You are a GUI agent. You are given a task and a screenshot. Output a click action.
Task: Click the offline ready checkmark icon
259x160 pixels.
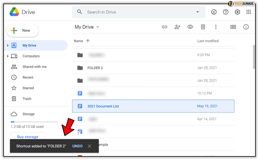click(x=214, y=12)
